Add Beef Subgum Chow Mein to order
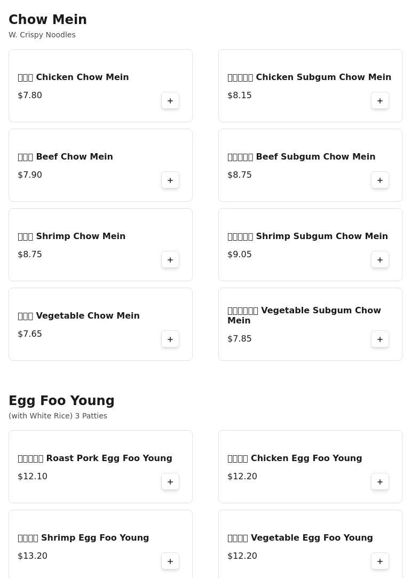 pos(380,180)
